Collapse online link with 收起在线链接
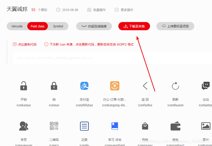 [x=94, y=26]
